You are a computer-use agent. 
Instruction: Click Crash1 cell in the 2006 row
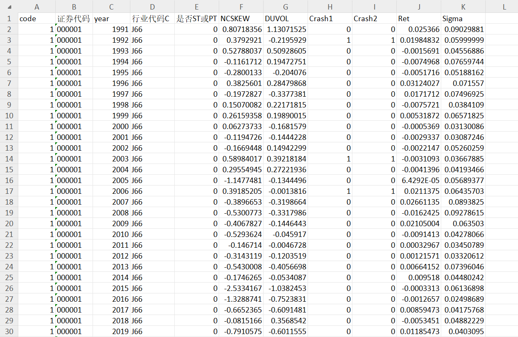(x=330, y=191)
